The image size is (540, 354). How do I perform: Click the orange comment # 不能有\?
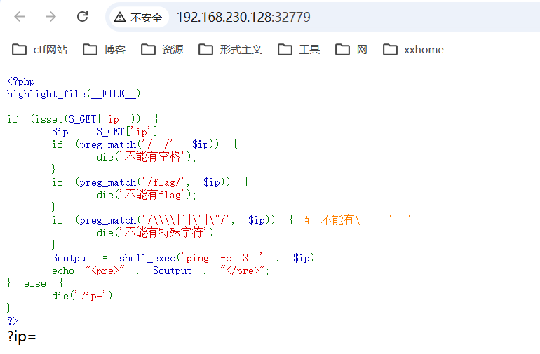click(358, 219)
